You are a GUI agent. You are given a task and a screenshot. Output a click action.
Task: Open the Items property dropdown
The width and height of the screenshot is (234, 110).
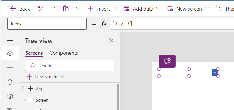tap(47, 24)
